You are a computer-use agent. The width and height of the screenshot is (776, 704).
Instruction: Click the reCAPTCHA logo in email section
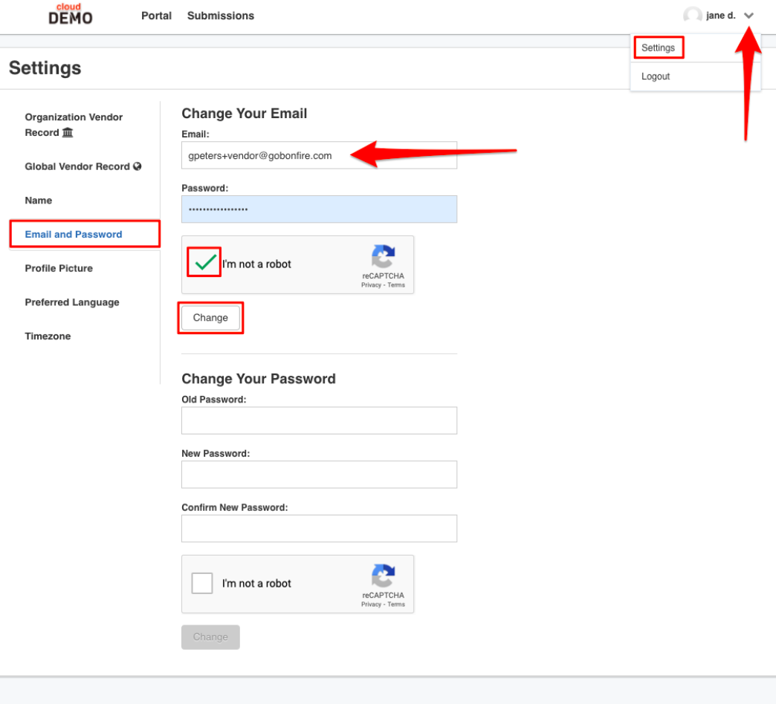(x=383, y=257)
